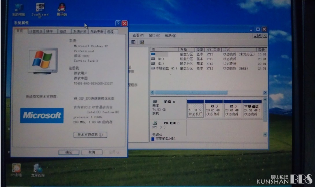Viewport: 315px width, 187px height.
Task: Click the 10.01 capacity cell in the list
Action: [262, 54]
